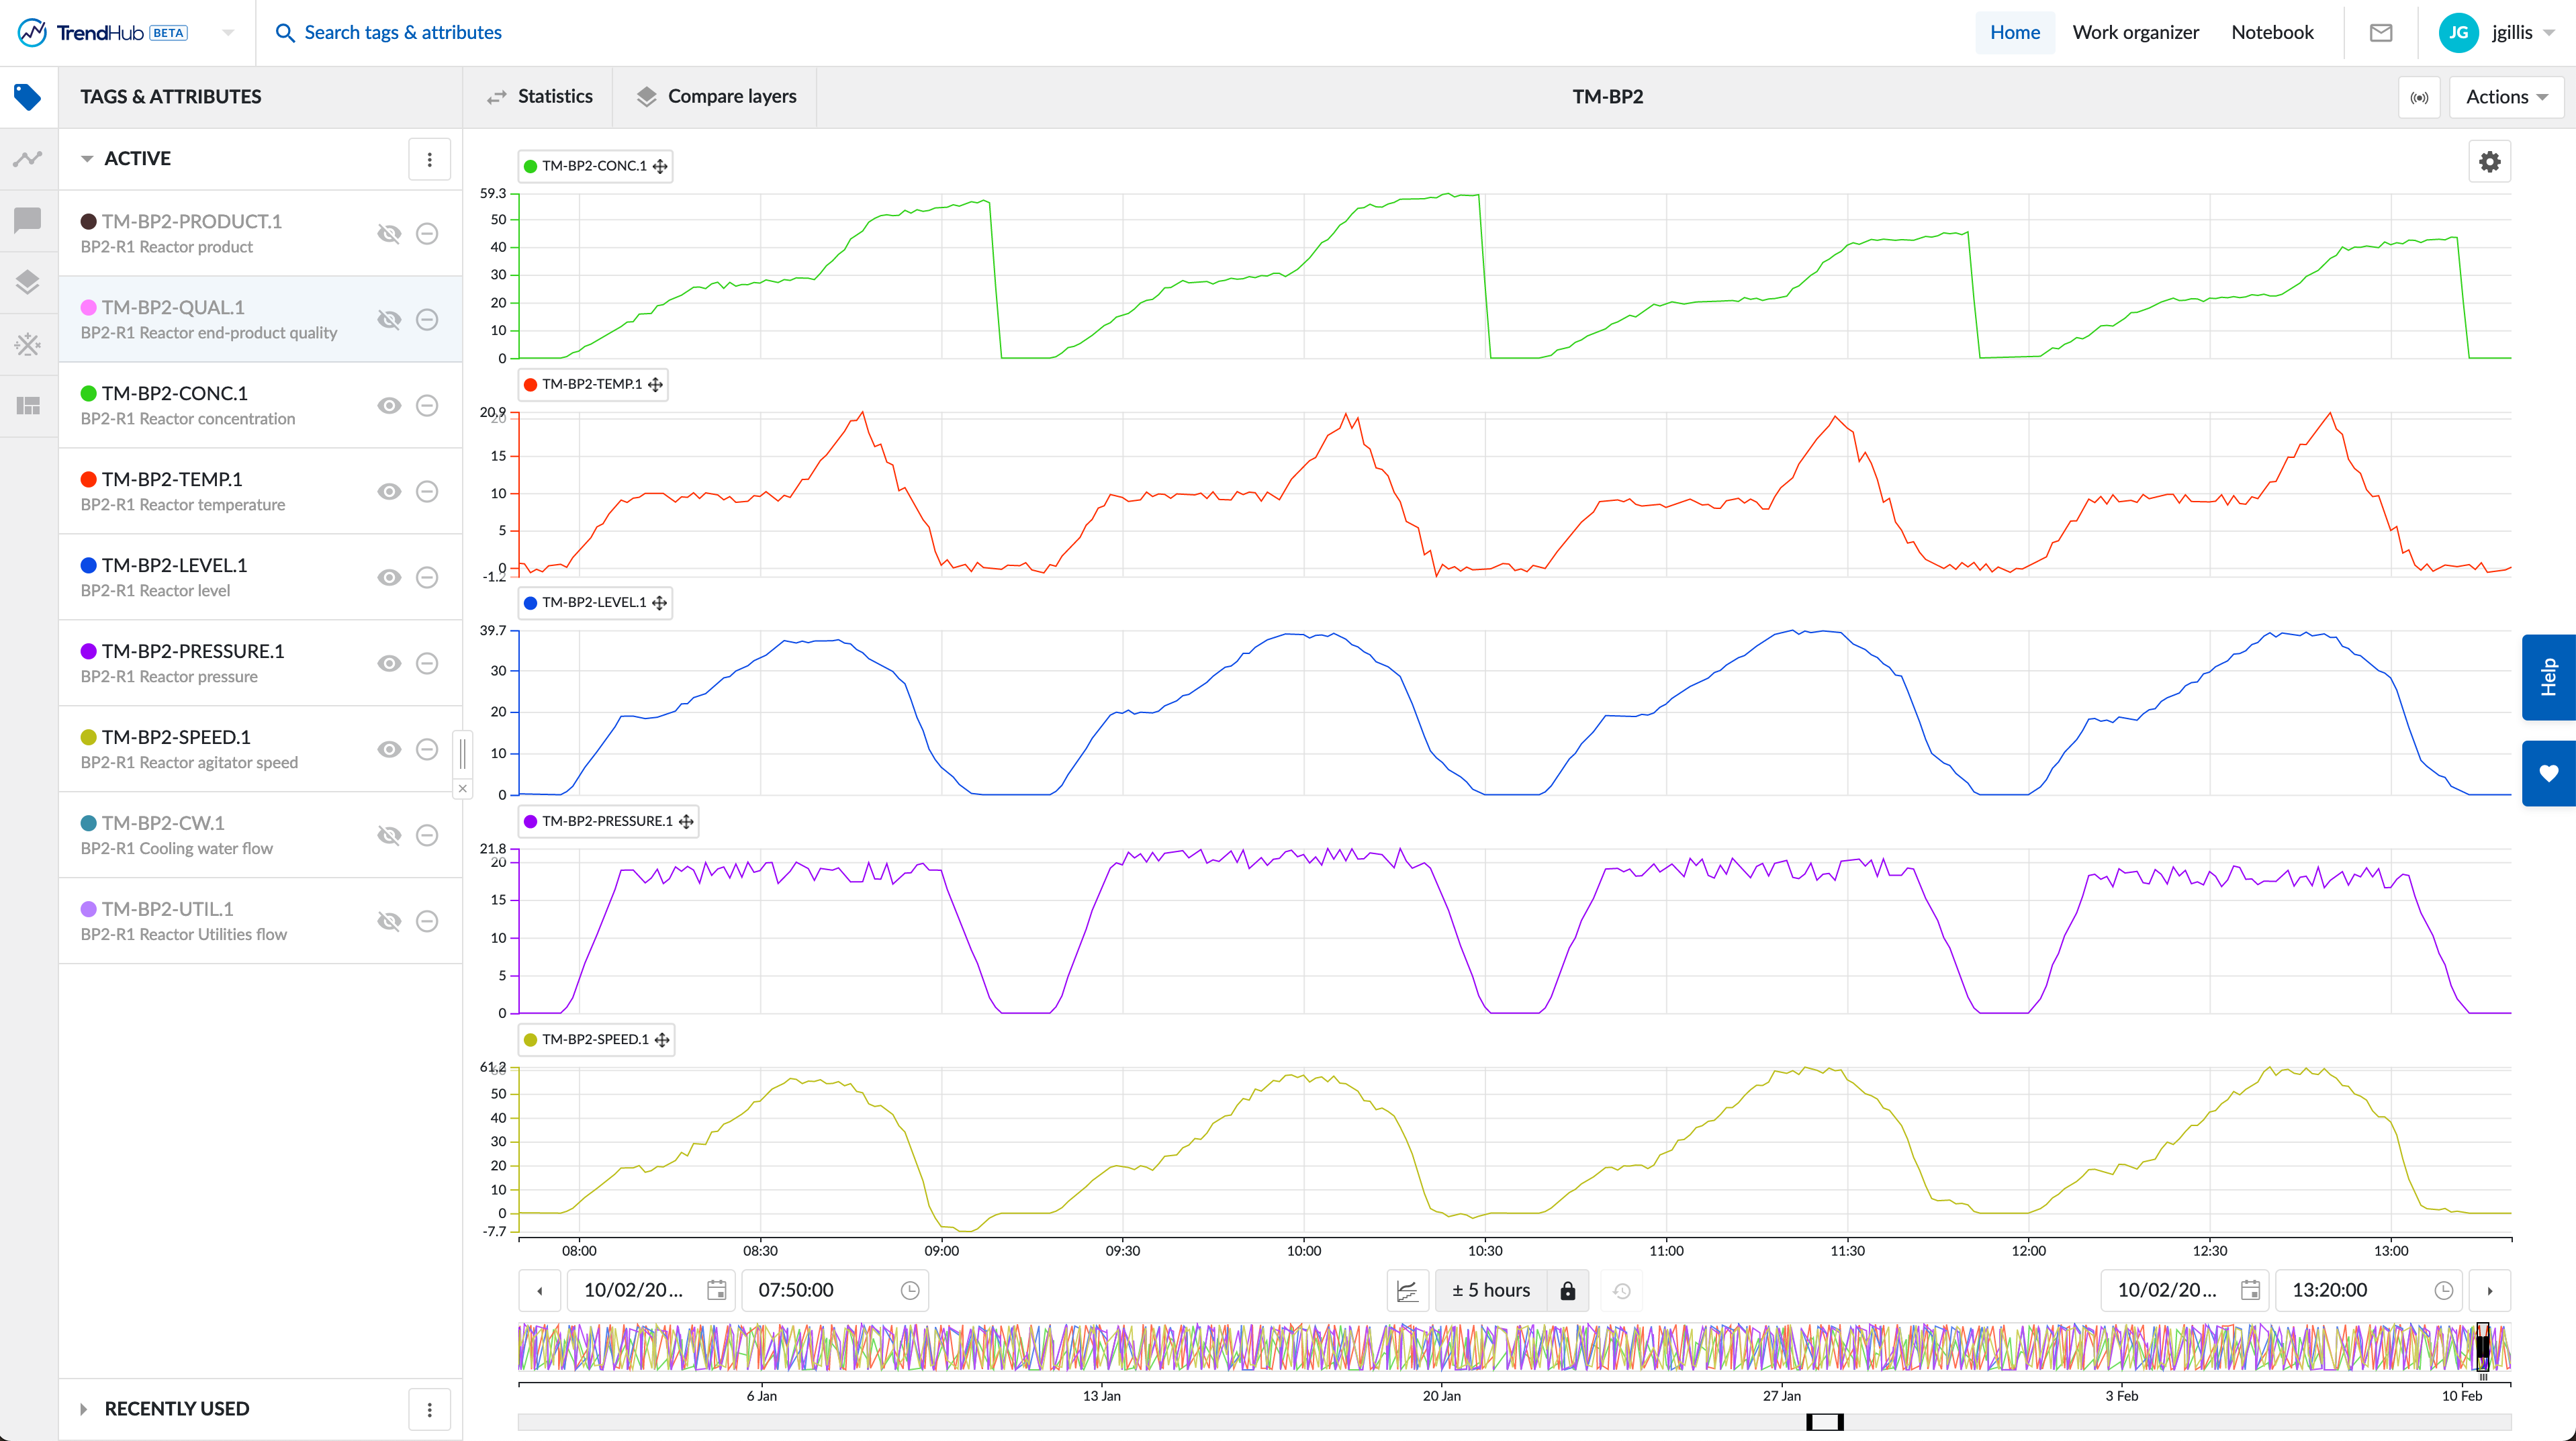
Task: Open the Help side tab
Action: [x=2548, y=677]
